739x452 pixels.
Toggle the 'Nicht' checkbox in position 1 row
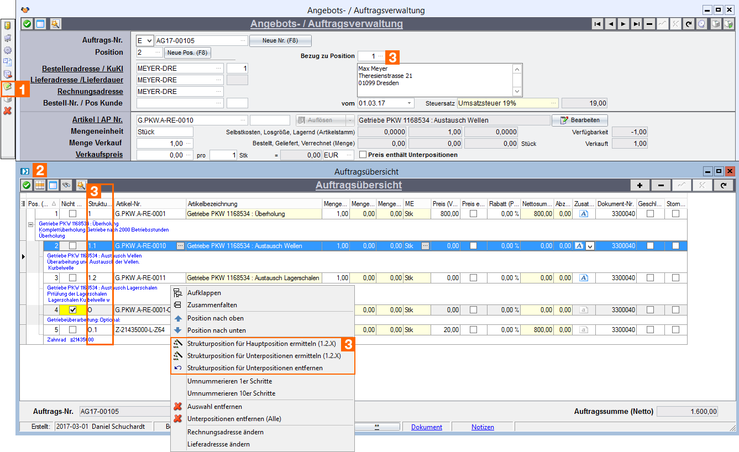[x=72, y=214]
